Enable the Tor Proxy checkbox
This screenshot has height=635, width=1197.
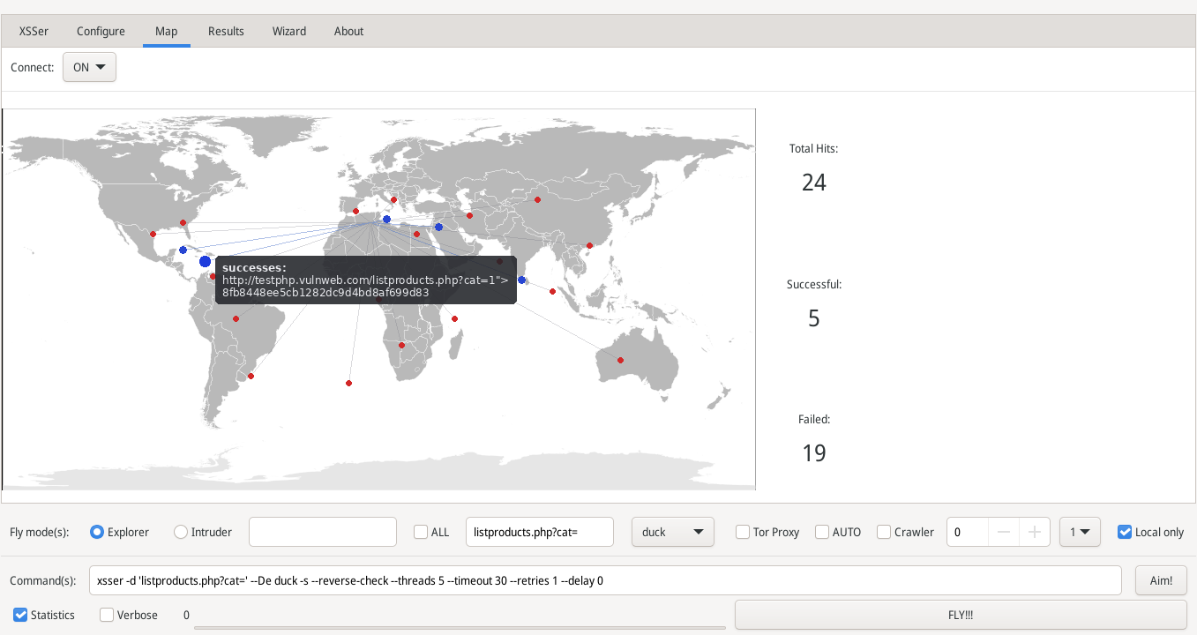point(767,532)
